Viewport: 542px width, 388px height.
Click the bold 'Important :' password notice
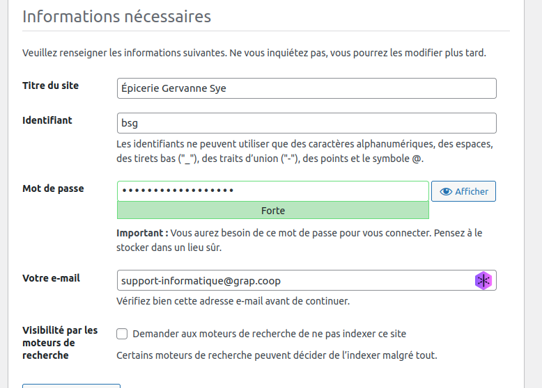300,240
